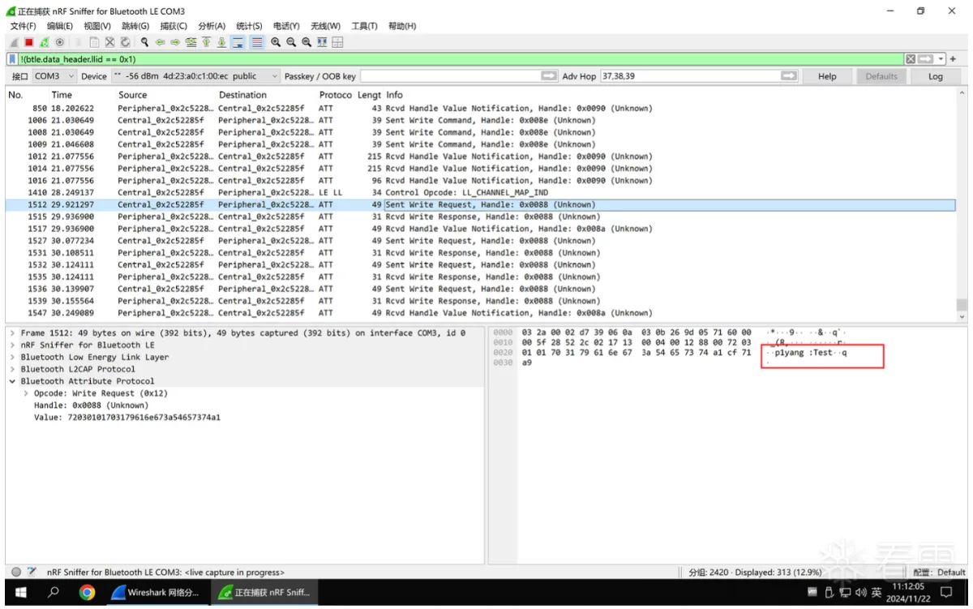Expand Bluetooth L2CAP Protocol node
973x609 pixels.
point(12,369)
